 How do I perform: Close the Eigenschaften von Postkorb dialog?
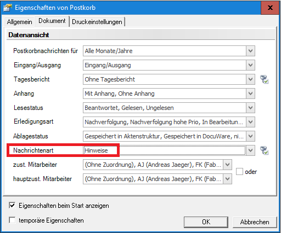pyautogui.click(x=270, y=8)
